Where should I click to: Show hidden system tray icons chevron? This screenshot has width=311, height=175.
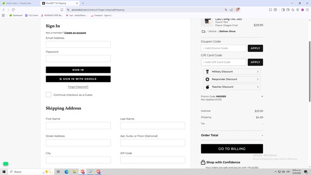click(276, 172)
